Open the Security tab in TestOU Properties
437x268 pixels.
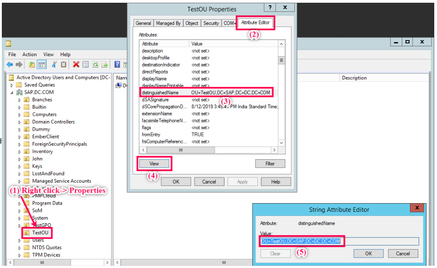211,23
